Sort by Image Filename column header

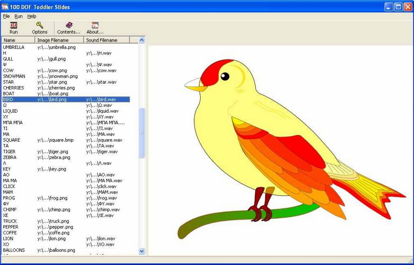[x=59, y=40]
